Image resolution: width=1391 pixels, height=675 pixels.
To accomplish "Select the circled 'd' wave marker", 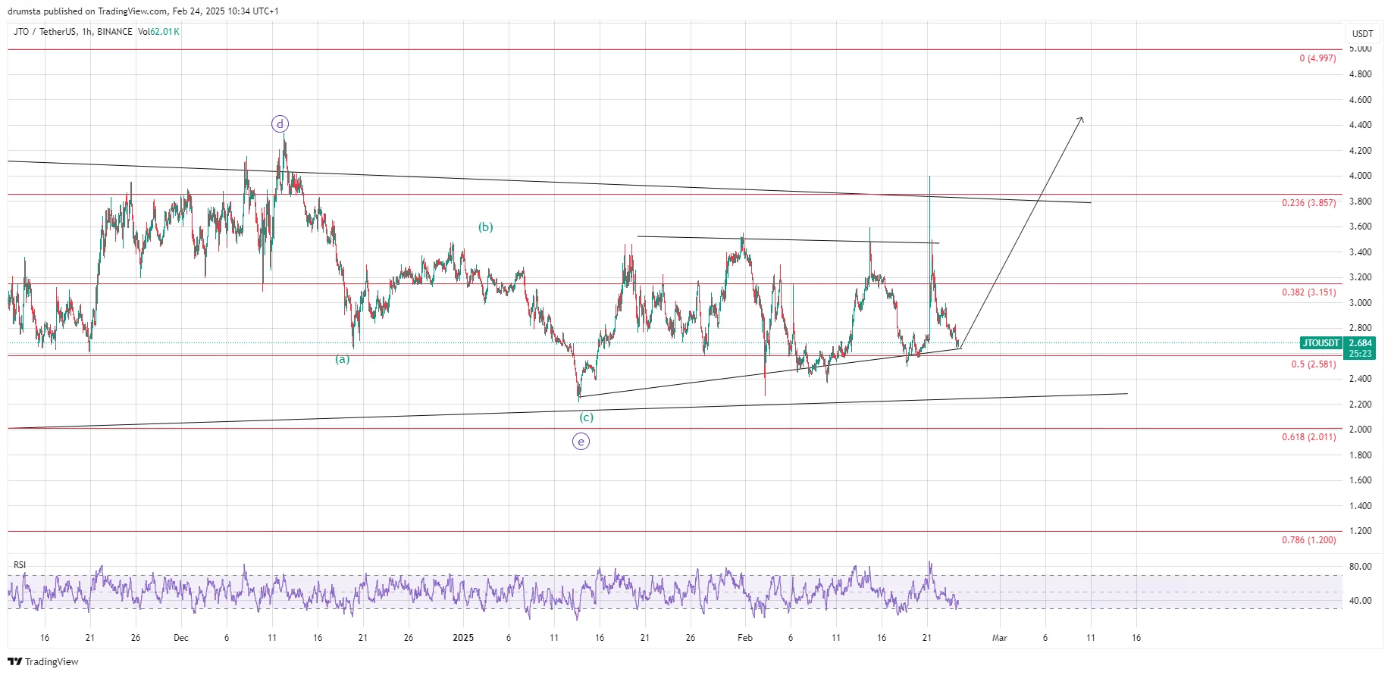I will 280,124.
